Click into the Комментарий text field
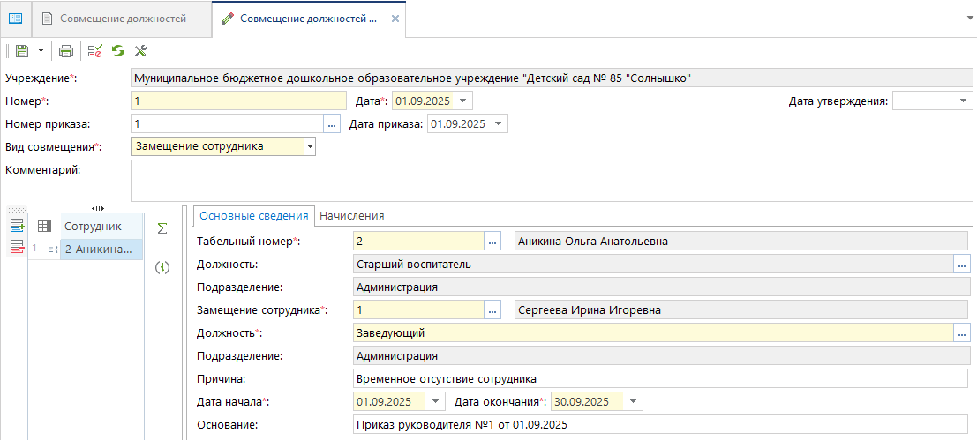The height and width of the screenshot is (440, 977). tap(552, 180)
